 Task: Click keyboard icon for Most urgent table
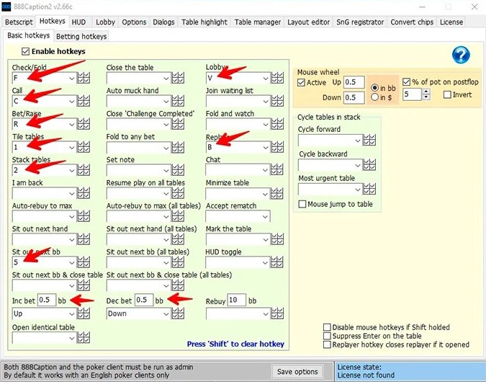370,190
